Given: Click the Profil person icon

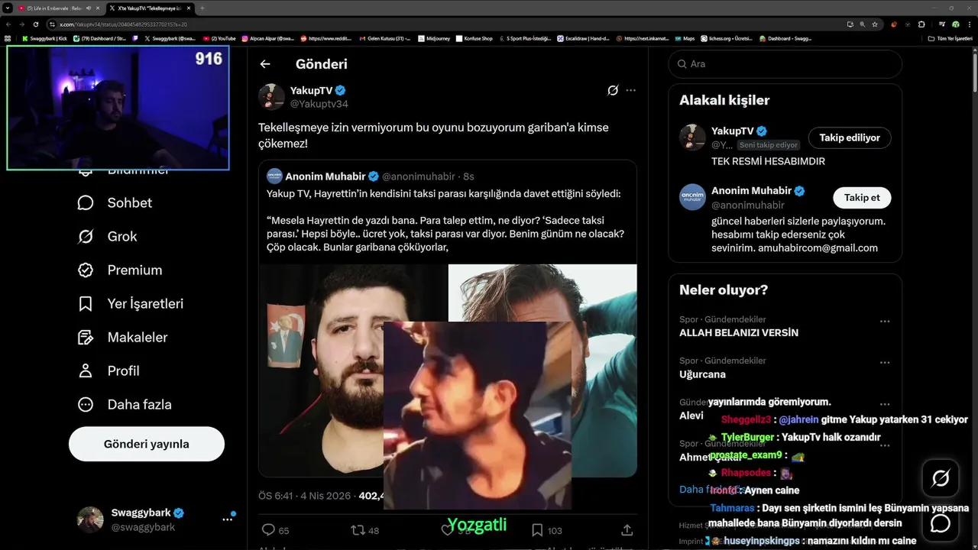Looking at the screenshot, I should (86, 370).
